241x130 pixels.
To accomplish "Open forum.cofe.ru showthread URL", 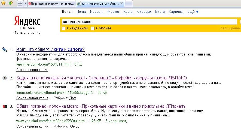I will point(55,92).
